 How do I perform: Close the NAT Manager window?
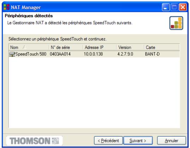183,7
